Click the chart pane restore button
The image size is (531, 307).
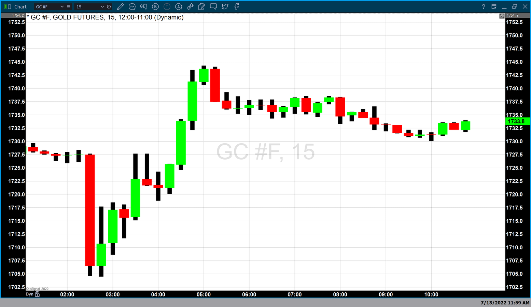click(x=502, y=16)
